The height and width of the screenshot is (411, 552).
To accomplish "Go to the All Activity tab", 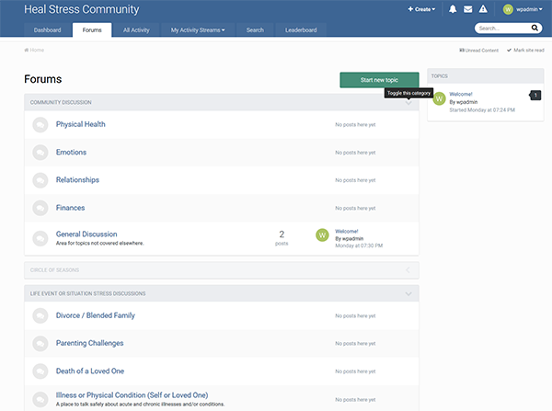I will click(136, 30).
